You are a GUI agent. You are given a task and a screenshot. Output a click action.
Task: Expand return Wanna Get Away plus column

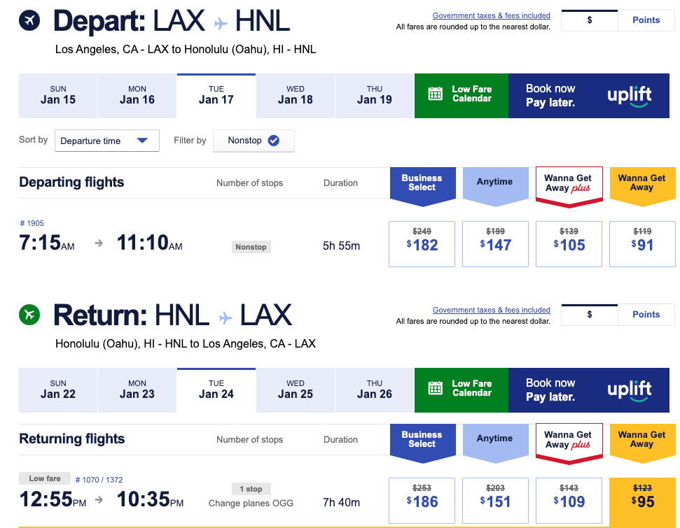(x=568, y=440)
